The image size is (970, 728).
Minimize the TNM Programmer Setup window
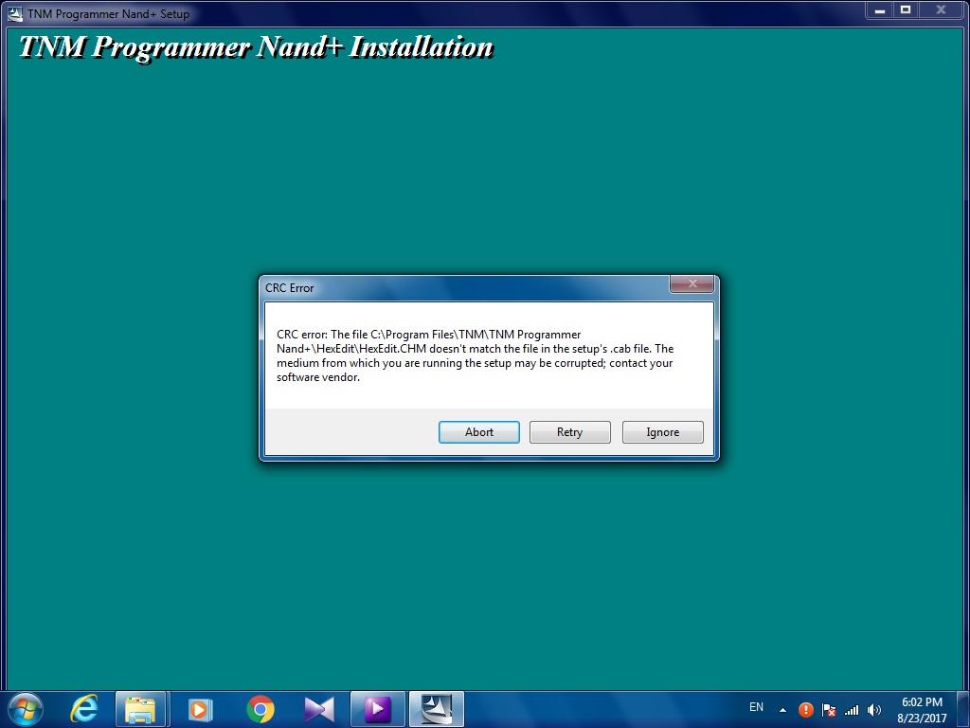880,9
